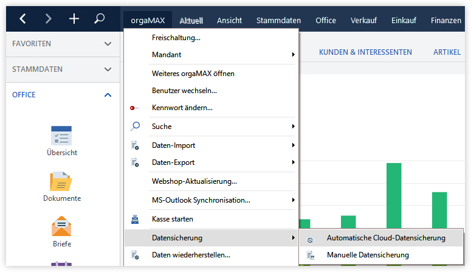Viewport: 471px width, 272px height.
Task: Collapse the OFFICE sidebar section
Action: (x=63, y=95)
